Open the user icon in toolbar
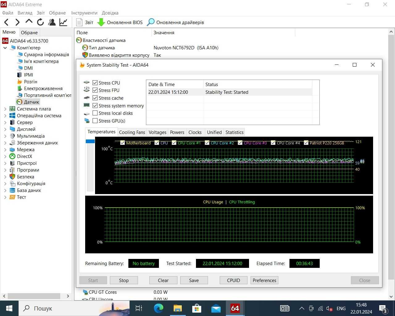 (x=52, y=22)
